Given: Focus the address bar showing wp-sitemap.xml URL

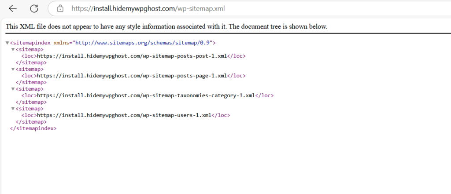Looking at the screenshot, I should click(x=249, y=9).
